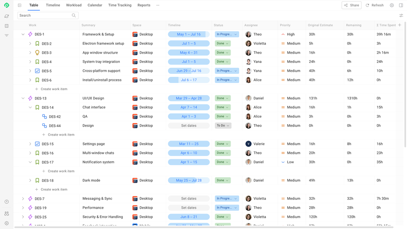Viewport: 407px width, 229px height.
Task: Click the filter lines icon in sidebar
Action: (x=7, y=35)
